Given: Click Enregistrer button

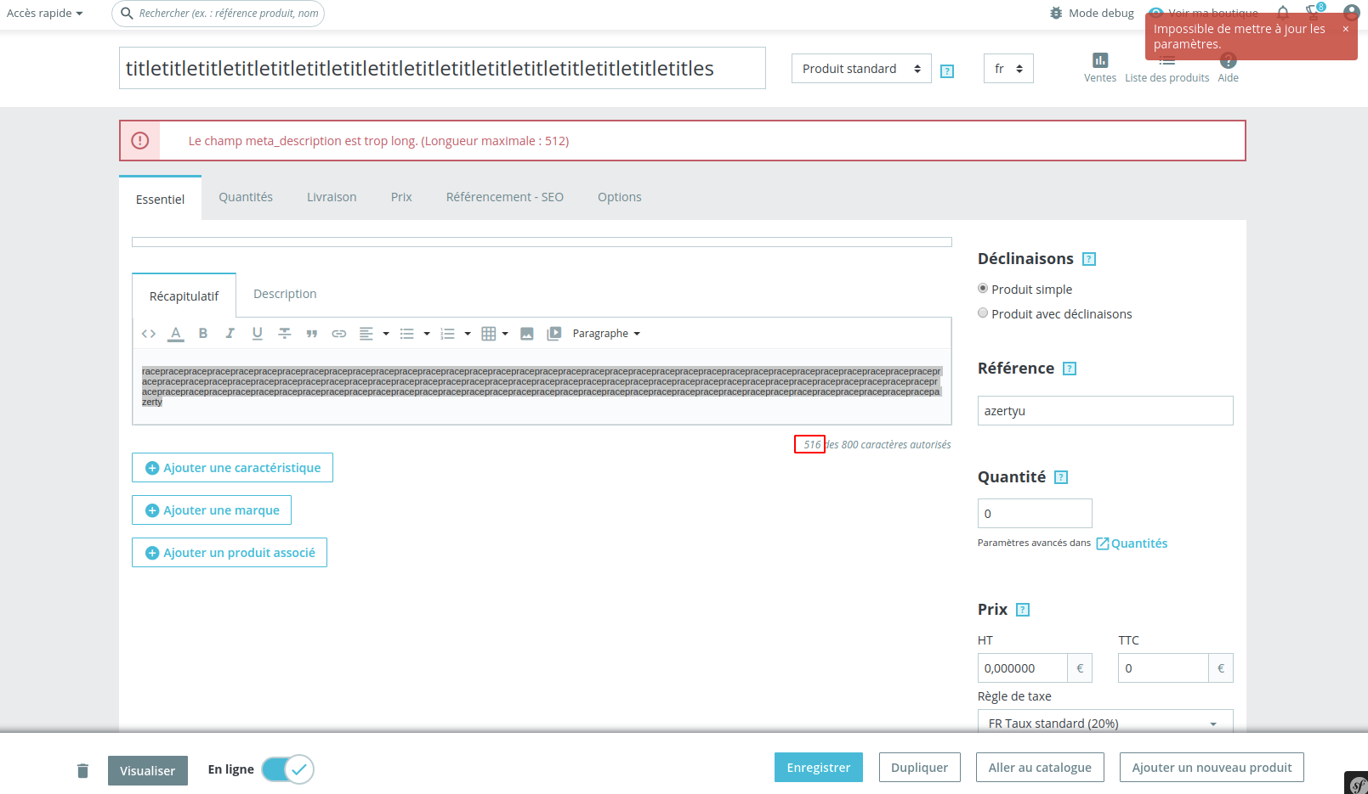Looking at the screenshot, I should click(819, 768).
